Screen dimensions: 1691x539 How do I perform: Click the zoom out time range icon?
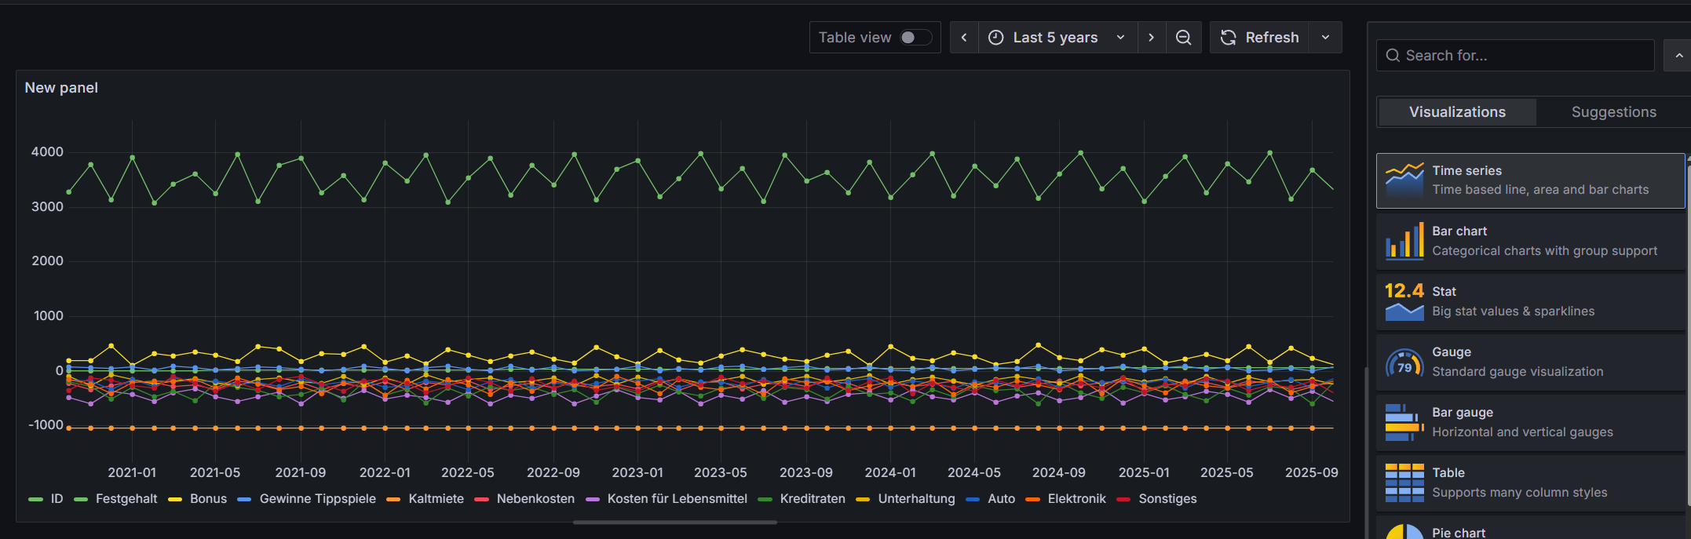click(x=1183, y=38)
